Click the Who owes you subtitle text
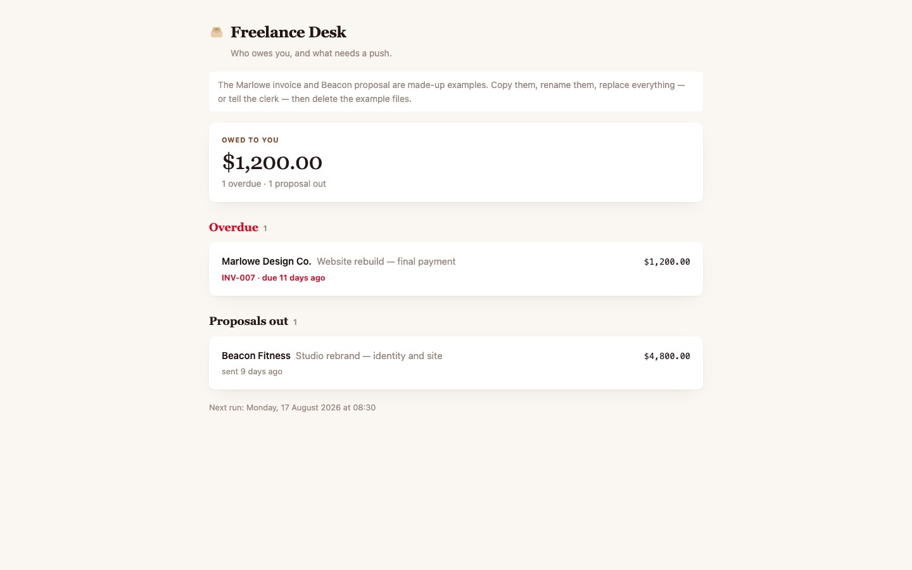Screen dimensions: 912x570 [x=311, y=53]
